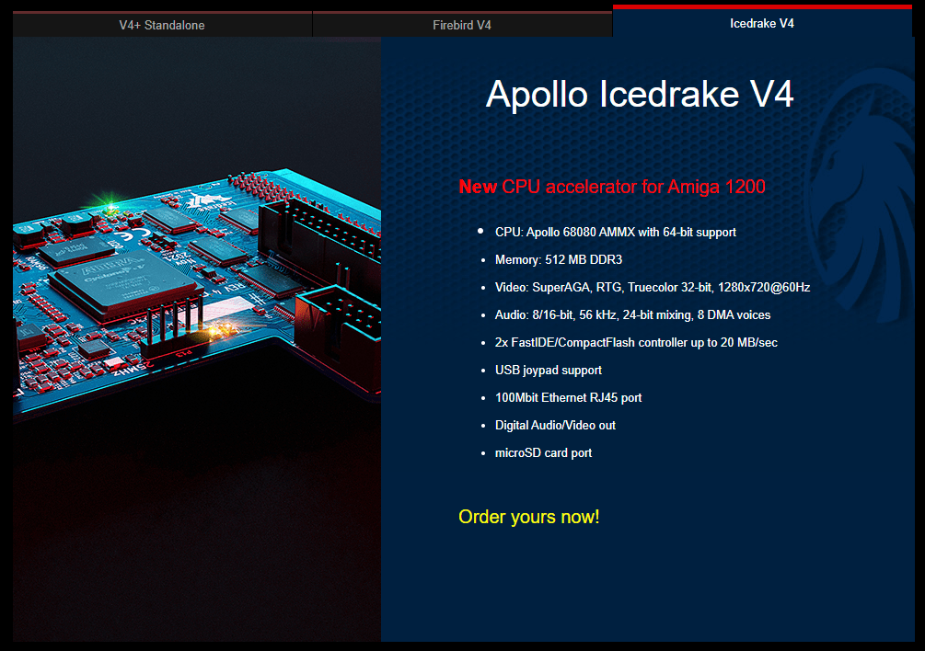Click the Apollo Icedrake V4 heading

[639, 94]
